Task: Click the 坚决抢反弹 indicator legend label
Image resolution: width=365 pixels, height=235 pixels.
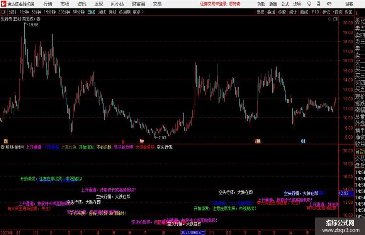Action: [x=124, y=147]
